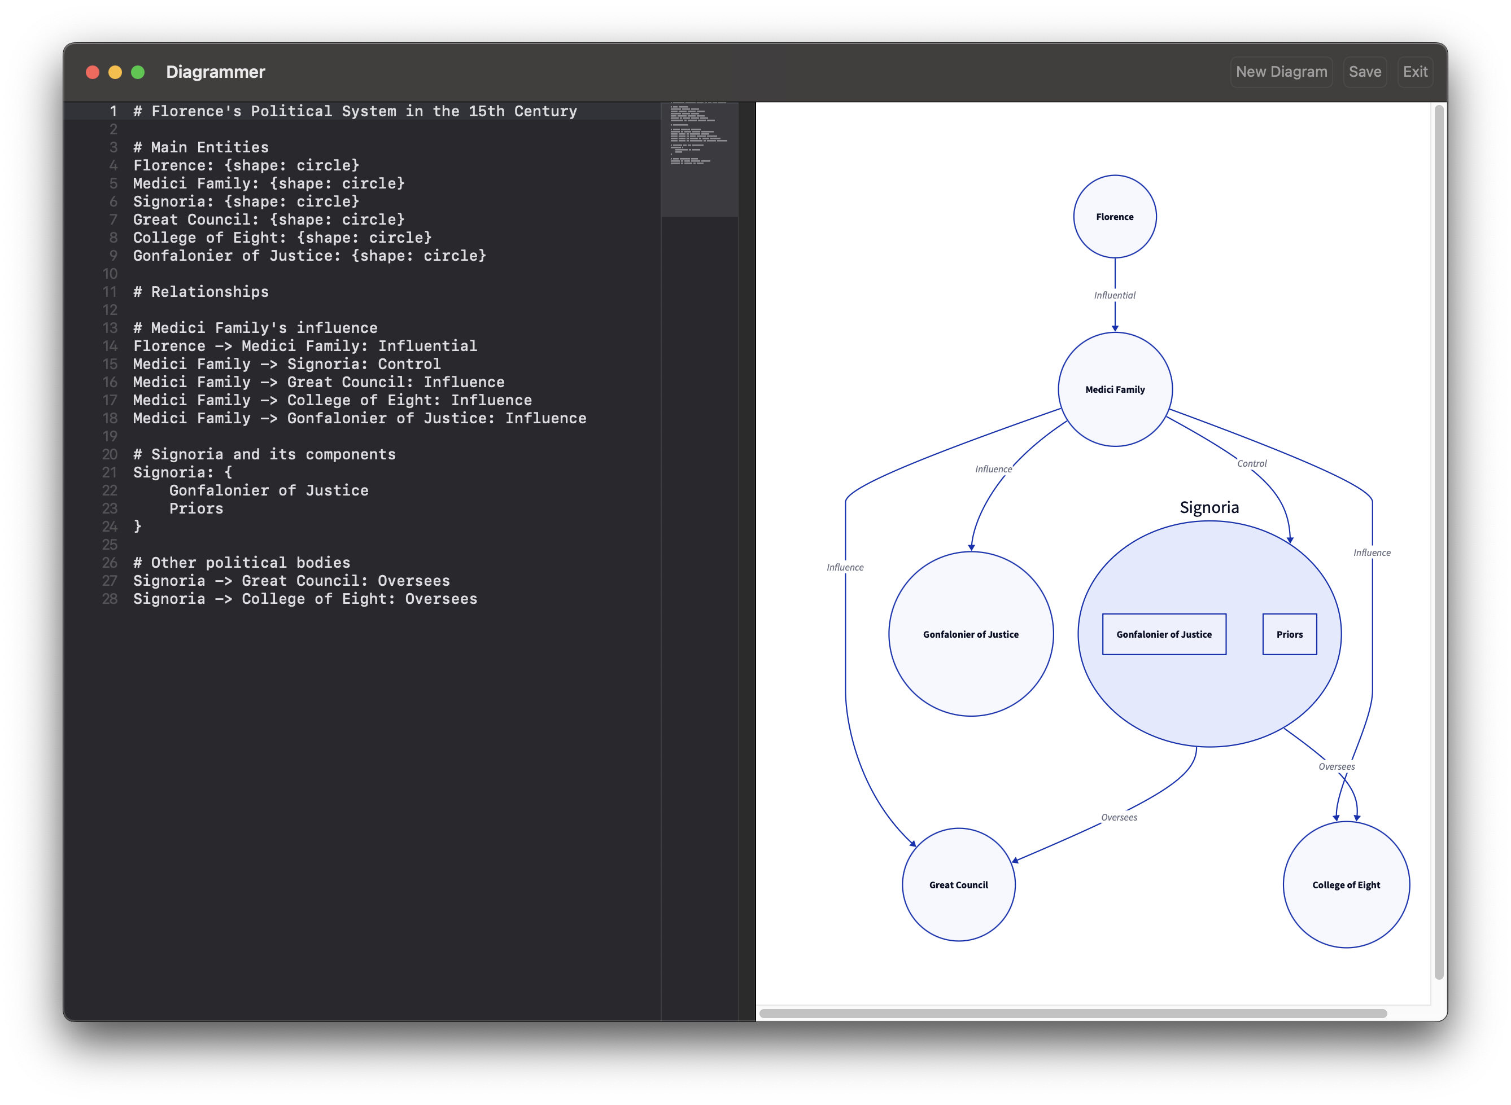1511x1105 pixels.
Task: Click the 'Oversees' label near Great Council
Action: coord(1119,817)
